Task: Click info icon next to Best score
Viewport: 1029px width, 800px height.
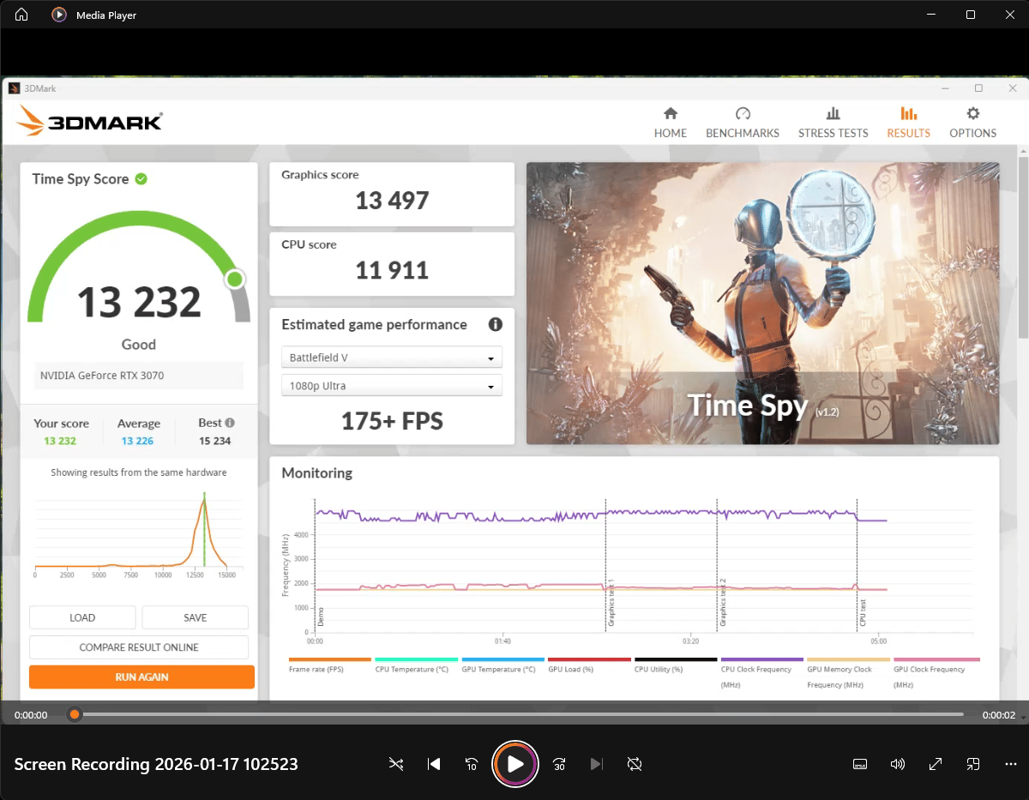Action: point(230,423)
